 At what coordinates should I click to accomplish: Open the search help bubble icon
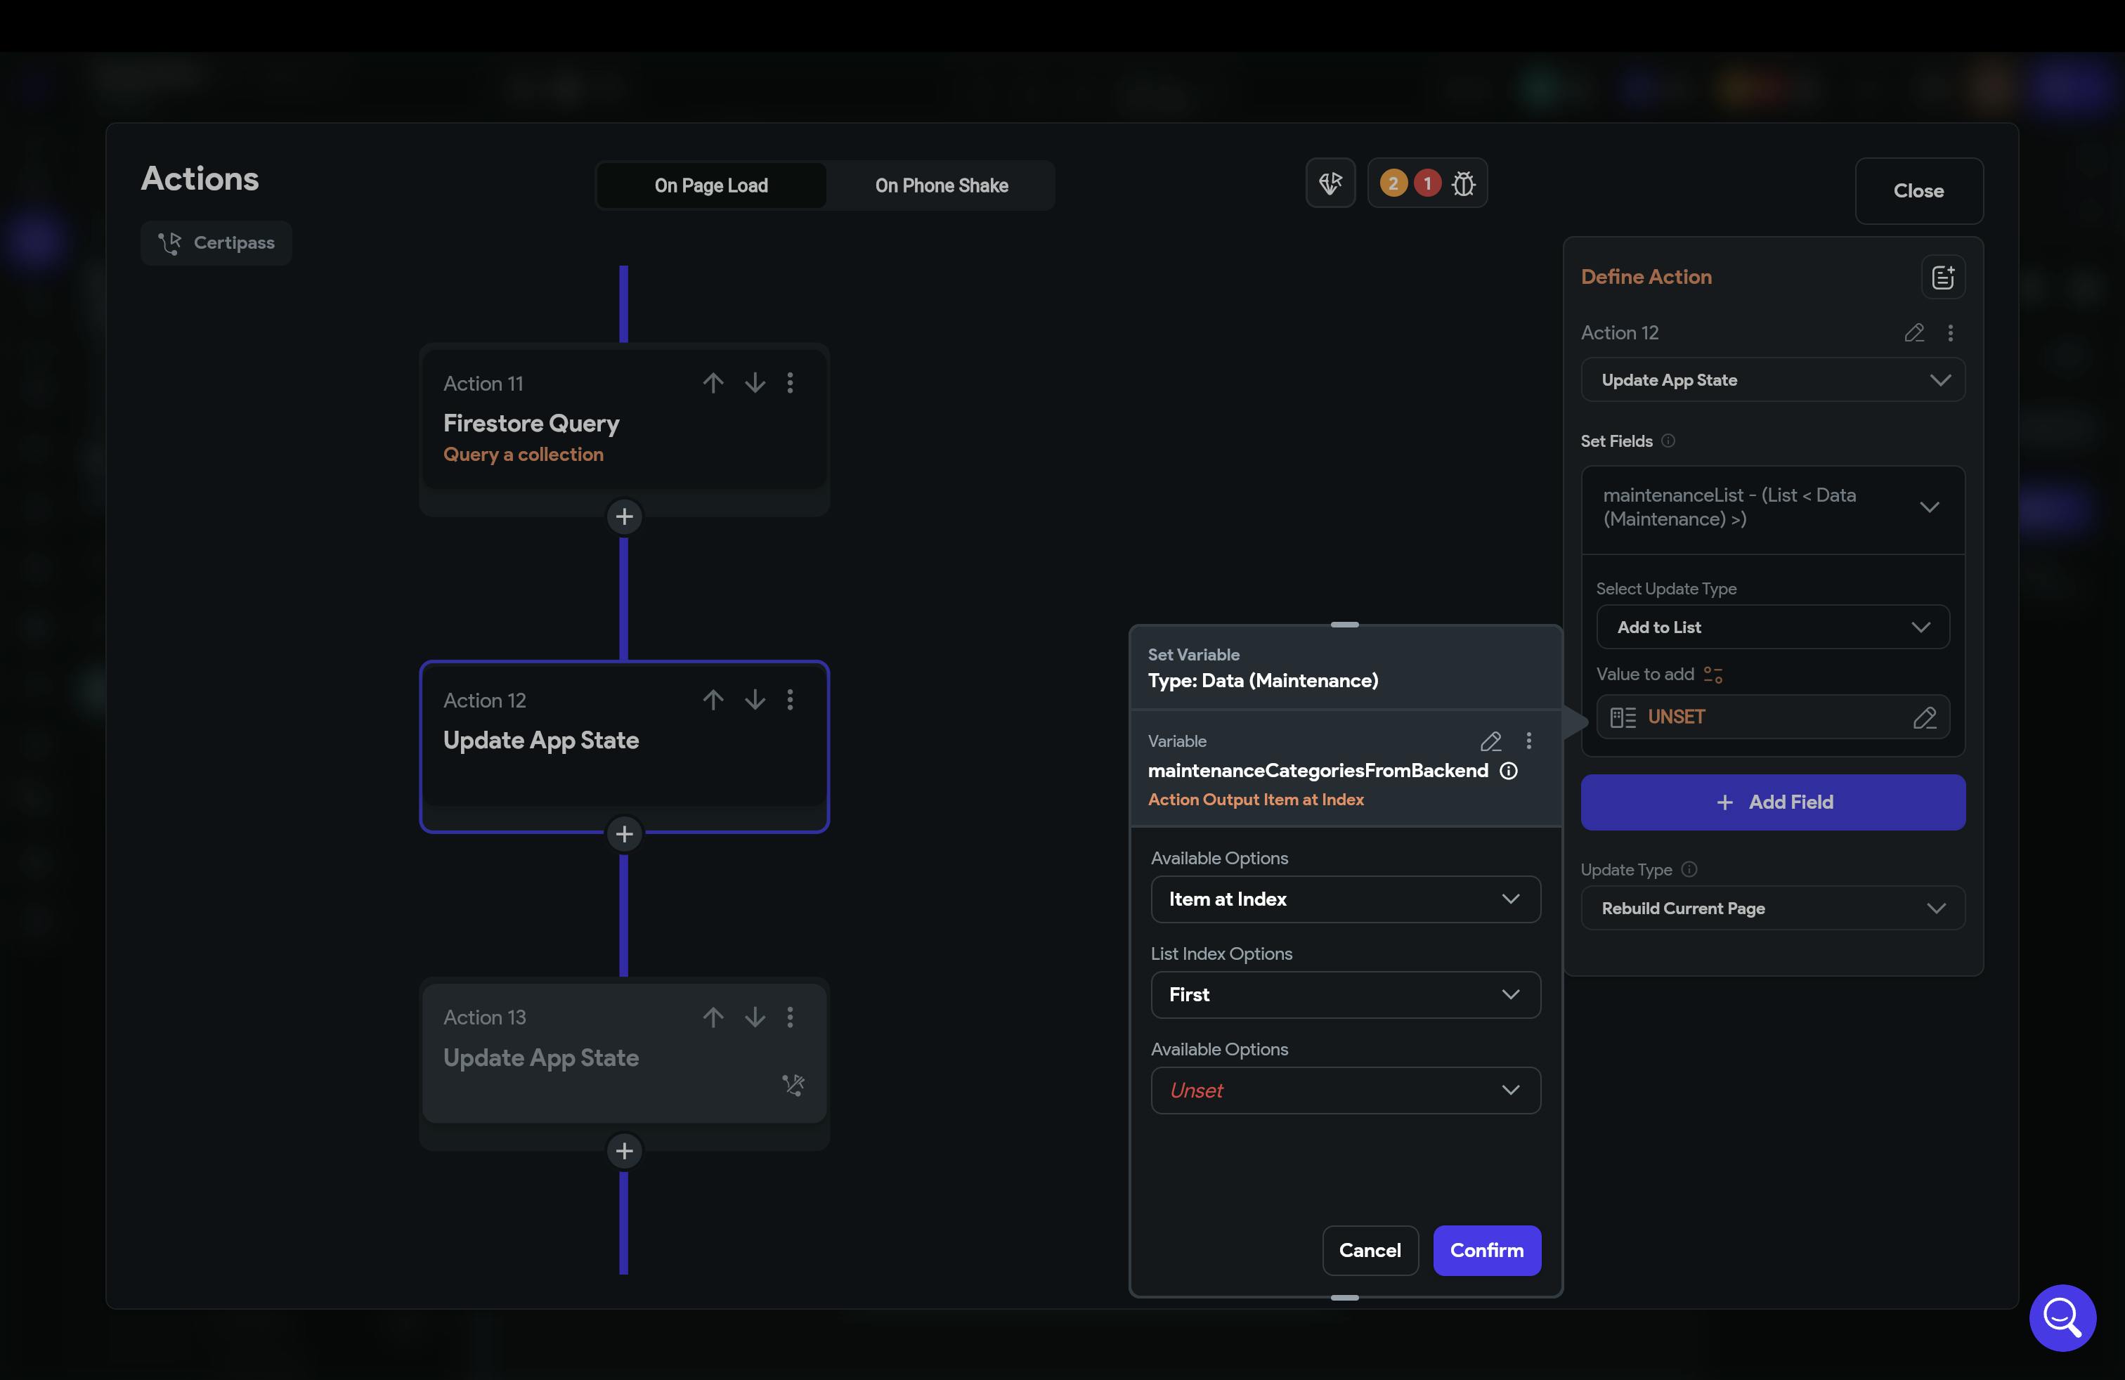[x=2062, y=1317]
